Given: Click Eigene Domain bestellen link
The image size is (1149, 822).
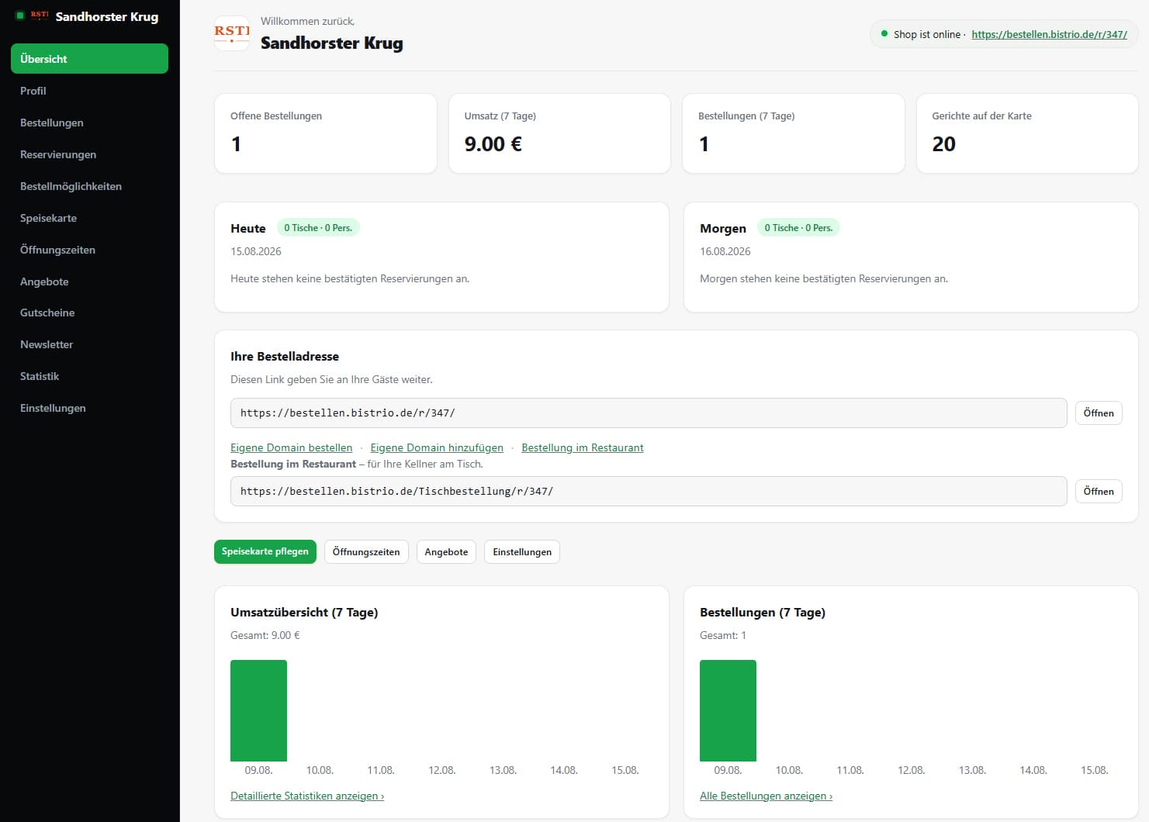Looking at the screenshot, I should point(291,447).
